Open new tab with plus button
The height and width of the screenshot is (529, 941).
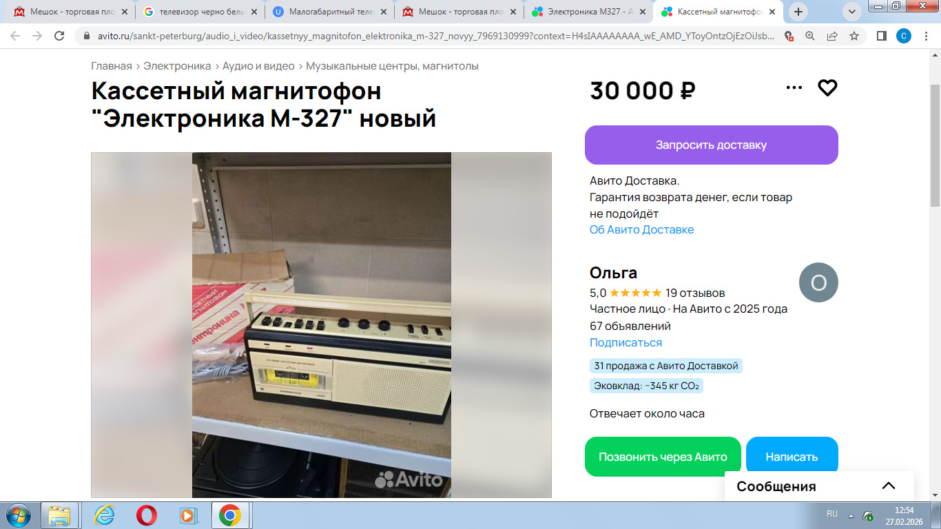point(798,11)
